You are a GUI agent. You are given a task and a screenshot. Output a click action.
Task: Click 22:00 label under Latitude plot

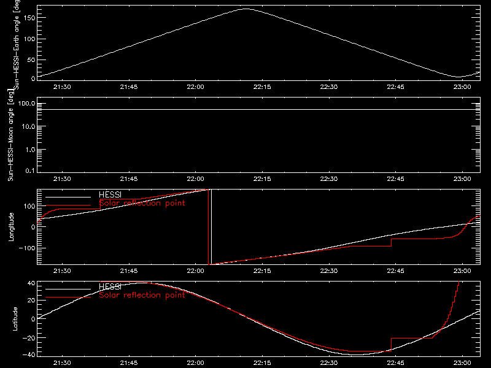[195, 363]
